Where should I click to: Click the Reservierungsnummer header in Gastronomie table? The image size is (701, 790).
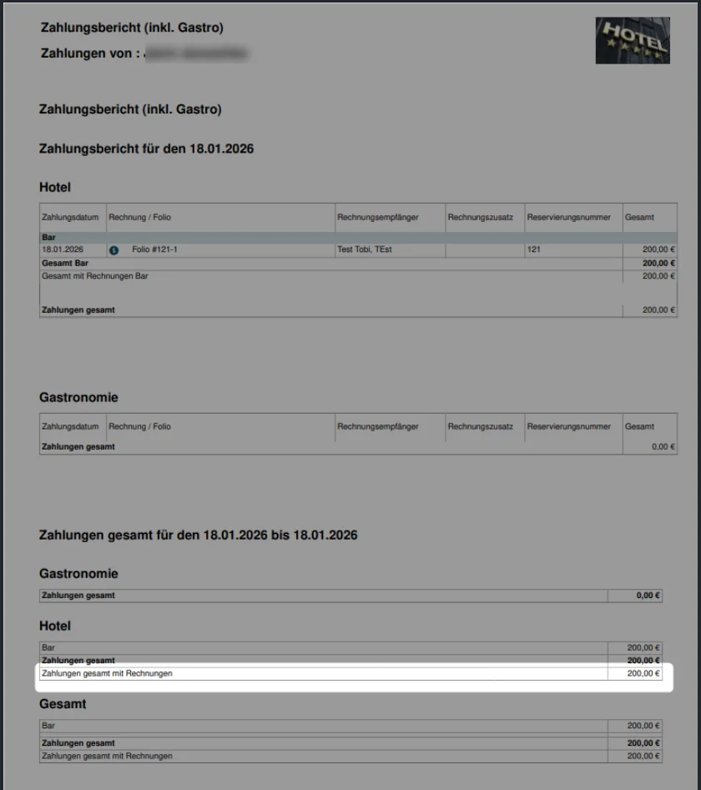568,426
